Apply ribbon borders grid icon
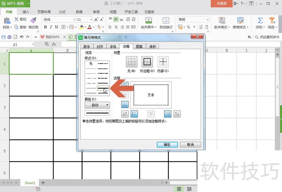Viewport: 282px width, 192px height. coord(63,27)
